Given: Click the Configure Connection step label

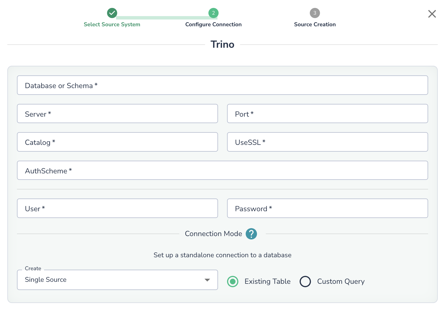Looking at the screenshot, I should (214, 24).
